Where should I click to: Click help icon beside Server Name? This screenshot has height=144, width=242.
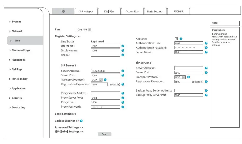click(206, 52)
